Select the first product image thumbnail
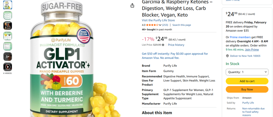This screenshot has width=273, height=117. pos(8,5)
